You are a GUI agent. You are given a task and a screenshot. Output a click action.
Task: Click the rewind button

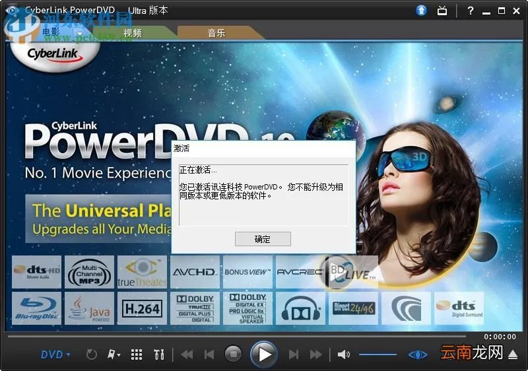(187, 354)
